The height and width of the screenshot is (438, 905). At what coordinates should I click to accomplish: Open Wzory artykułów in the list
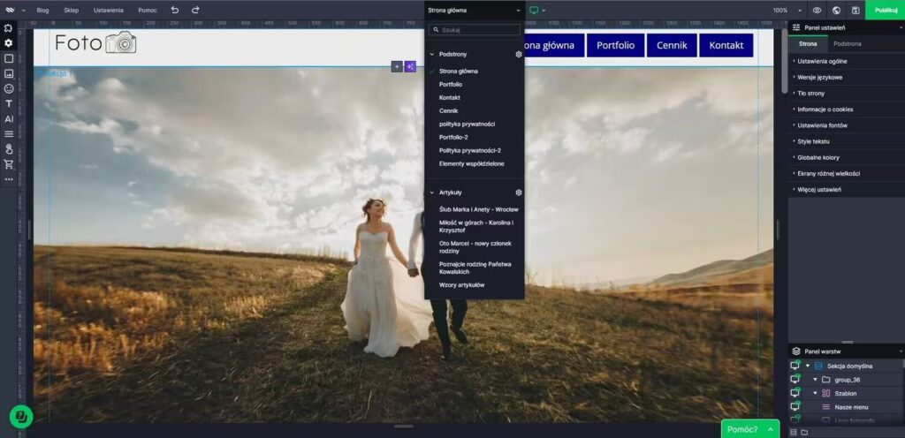[461, 285]
